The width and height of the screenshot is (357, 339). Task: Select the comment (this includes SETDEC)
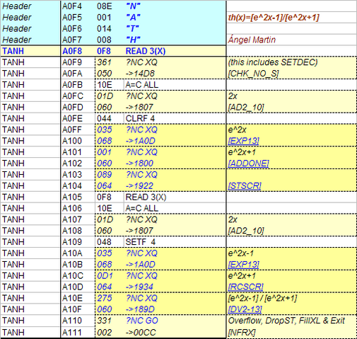(273, 62)
